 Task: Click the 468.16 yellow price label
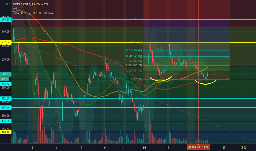[x=6, y=132]
